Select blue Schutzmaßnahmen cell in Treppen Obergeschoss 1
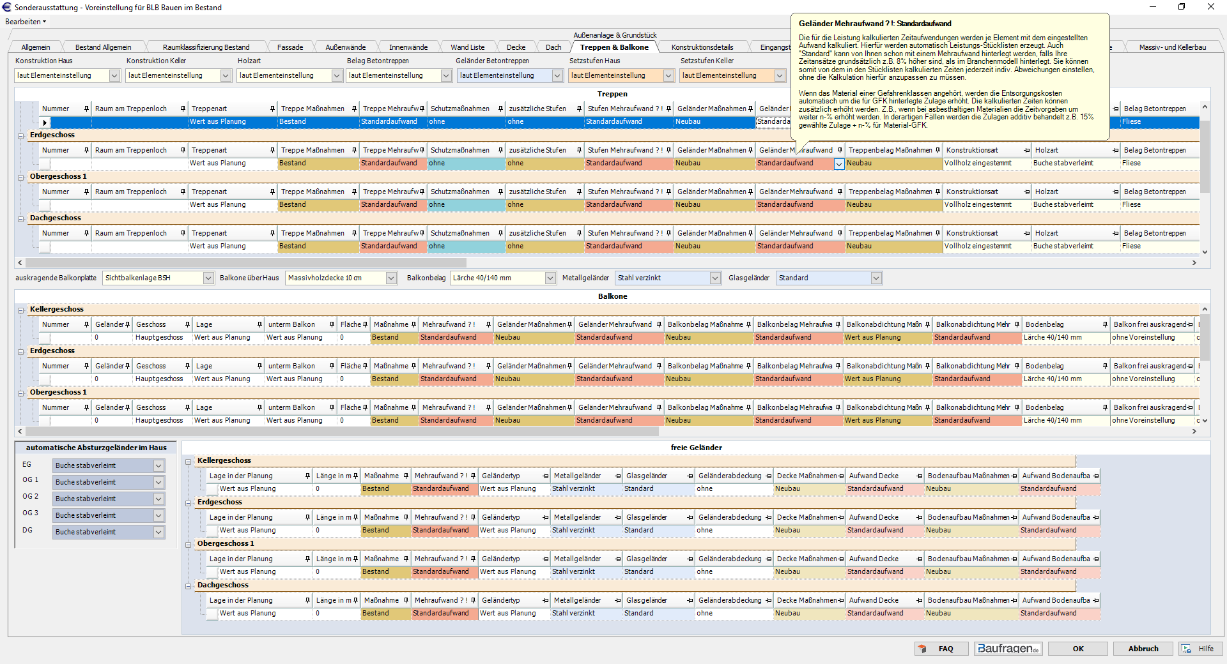 pyautogui.click(x=465, y=205)
